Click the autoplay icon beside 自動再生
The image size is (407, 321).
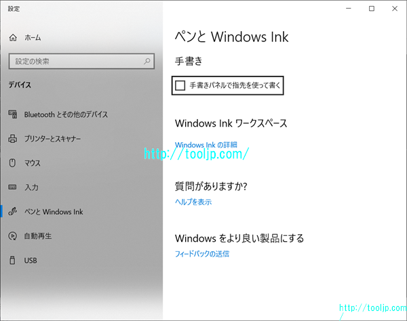pos(12,236)
